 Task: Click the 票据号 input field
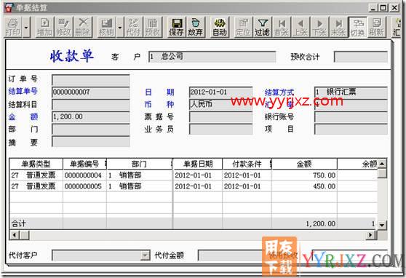tap(221, 117)
